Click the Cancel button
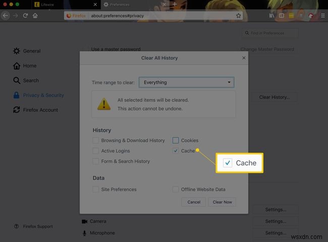 (194, 202)
